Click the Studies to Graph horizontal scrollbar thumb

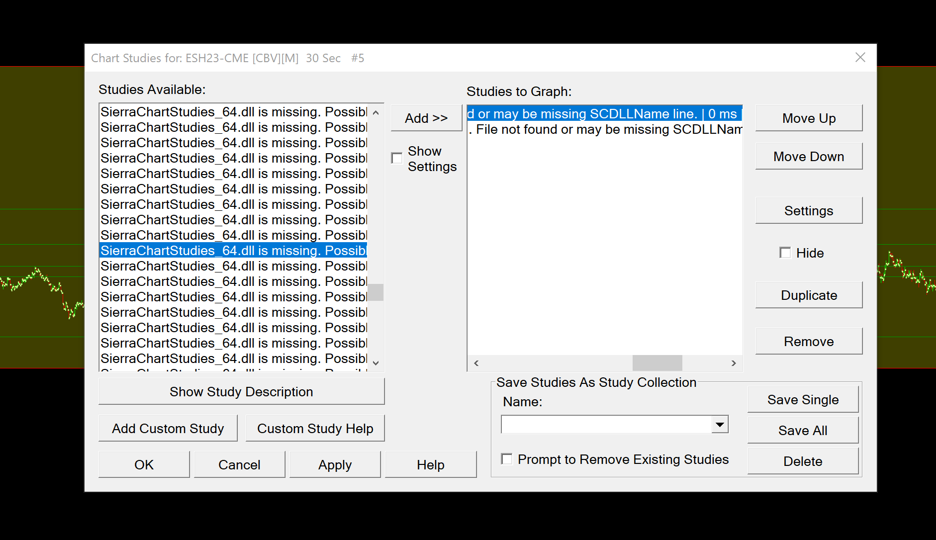pyautogui.click(x=657, y=363)
